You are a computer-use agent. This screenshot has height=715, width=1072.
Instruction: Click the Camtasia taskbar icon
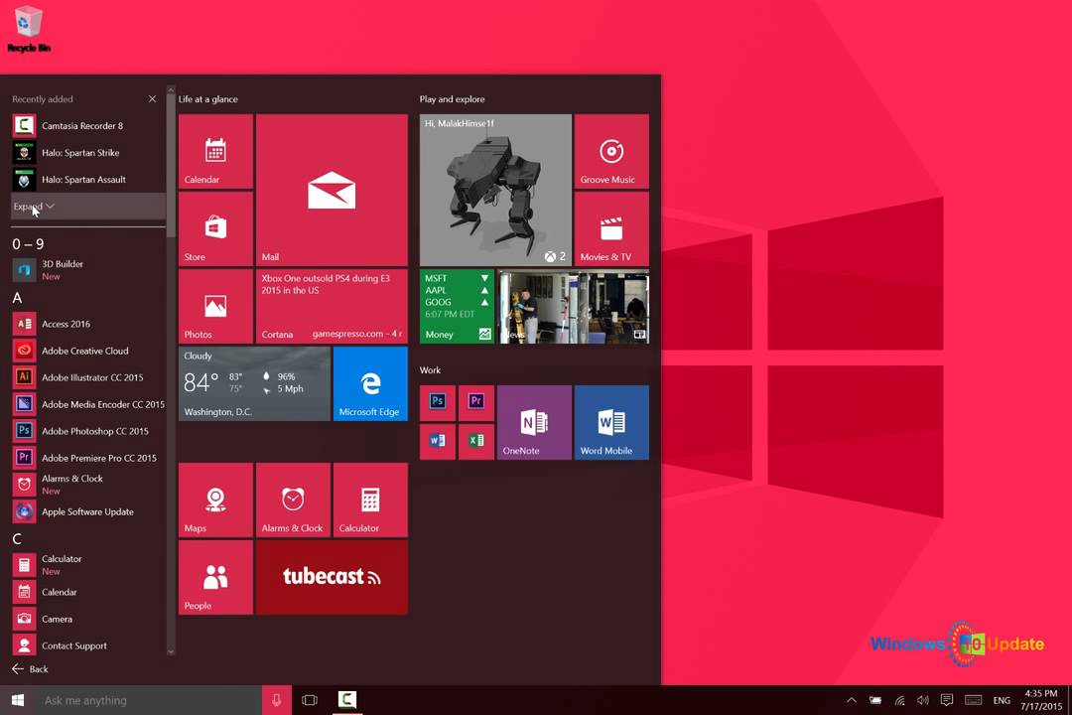click(347, 699)
